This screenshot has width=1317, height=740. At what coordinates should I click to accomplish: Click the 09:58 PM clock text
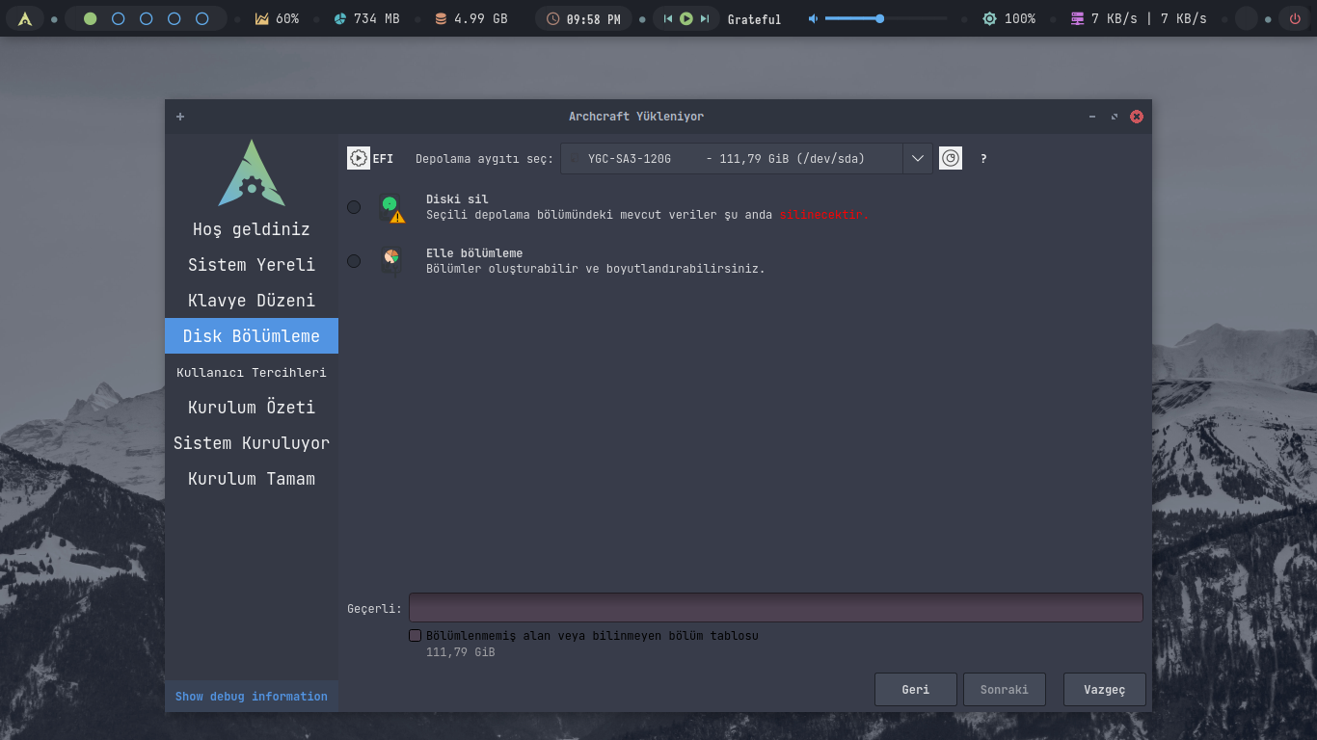594,19
